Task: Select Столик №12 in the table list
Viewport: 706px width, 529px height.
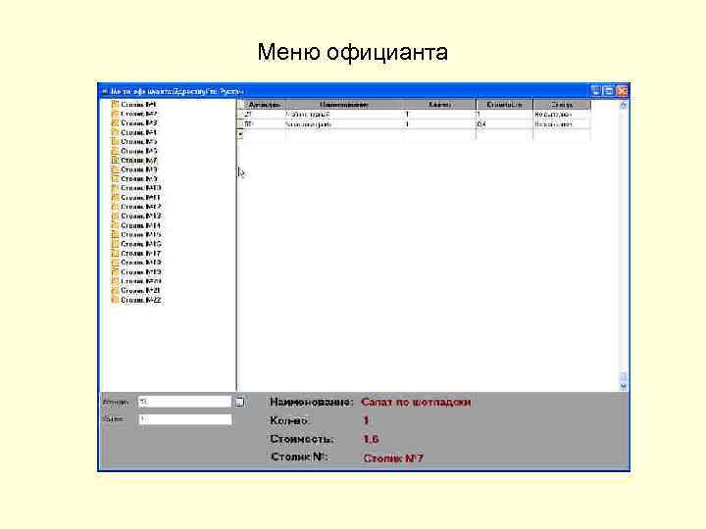Action: [x=141, y=207]
